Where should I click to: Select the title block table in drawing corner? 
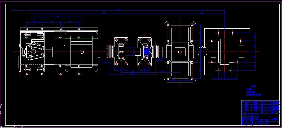click(x=260, y=113)
